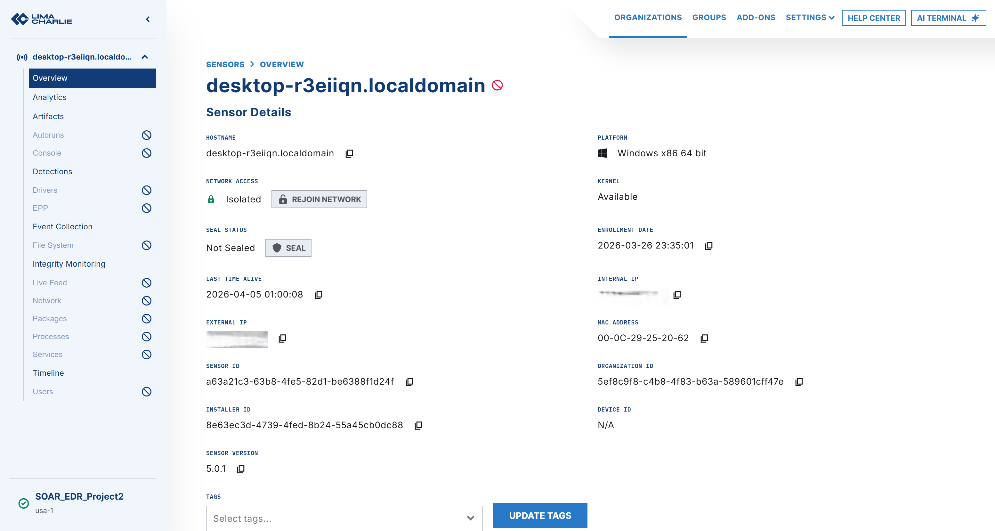Open the Select tags dropdown

[x=344, y=518]
